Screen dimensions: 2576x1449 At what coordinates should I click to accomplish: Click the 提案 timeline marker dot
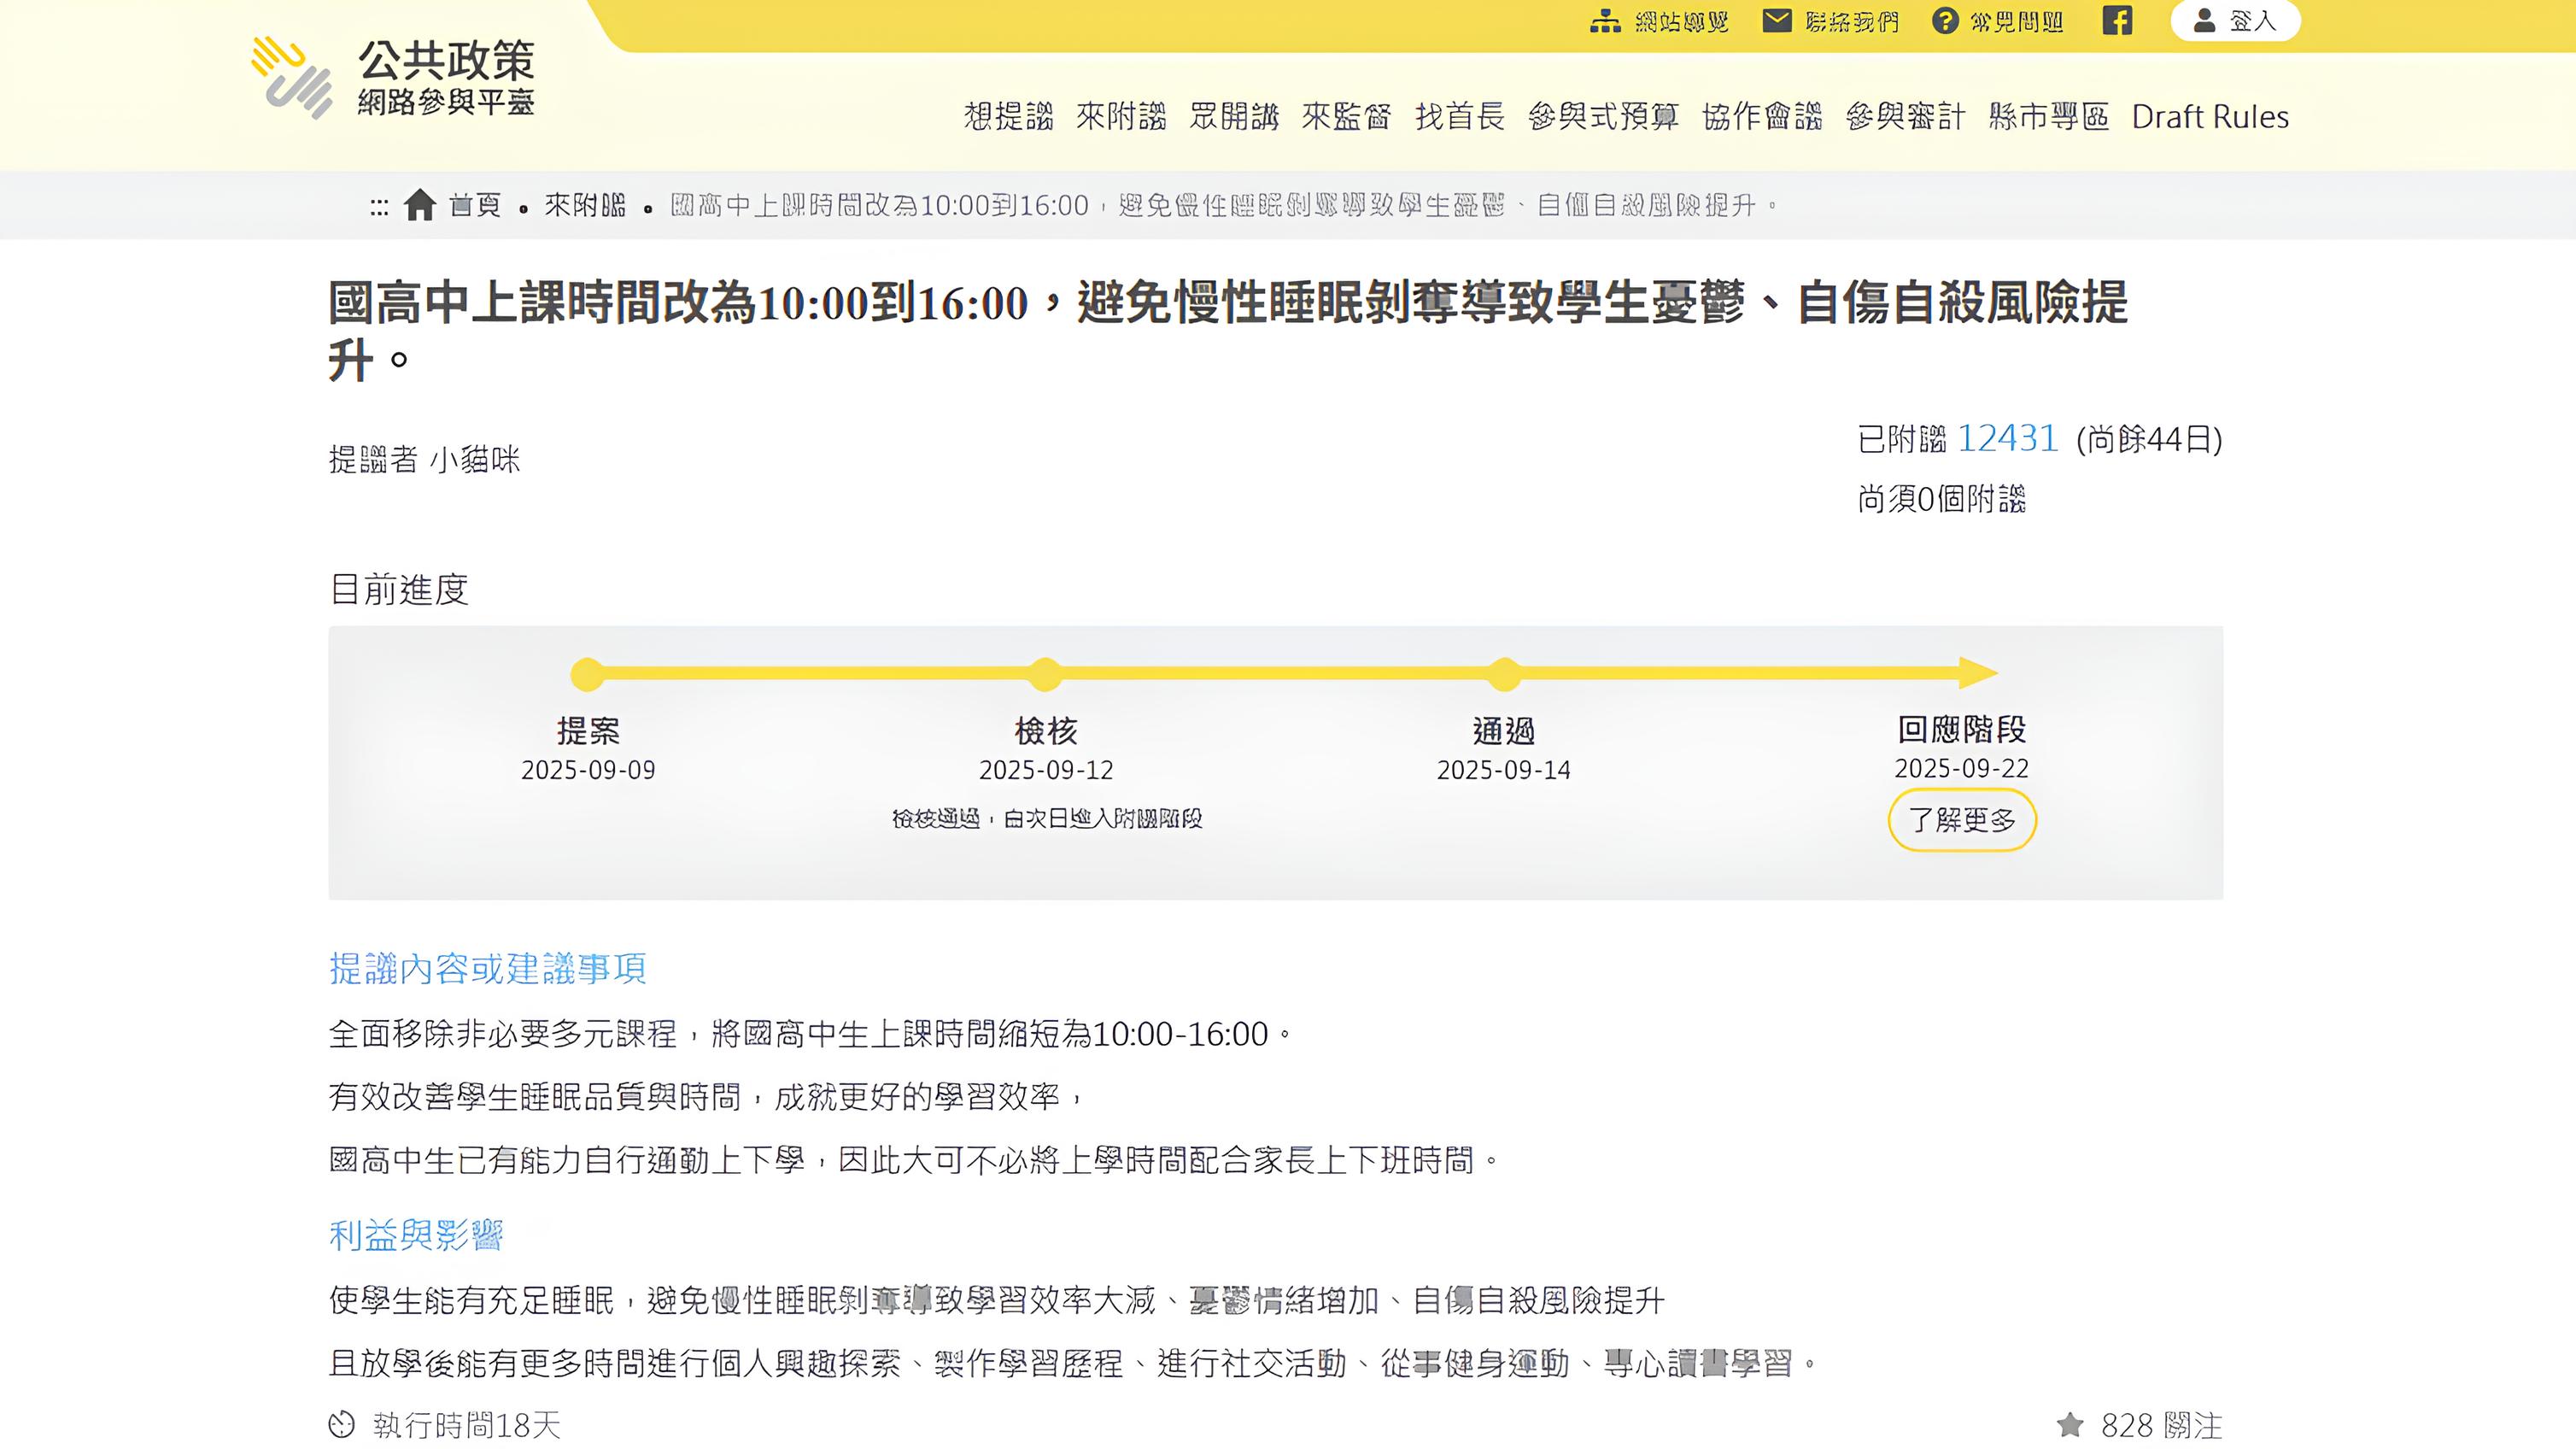point(588,674)
